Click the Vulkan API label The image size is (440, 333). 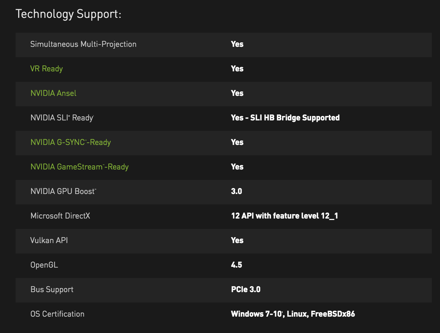pos(49,240)
